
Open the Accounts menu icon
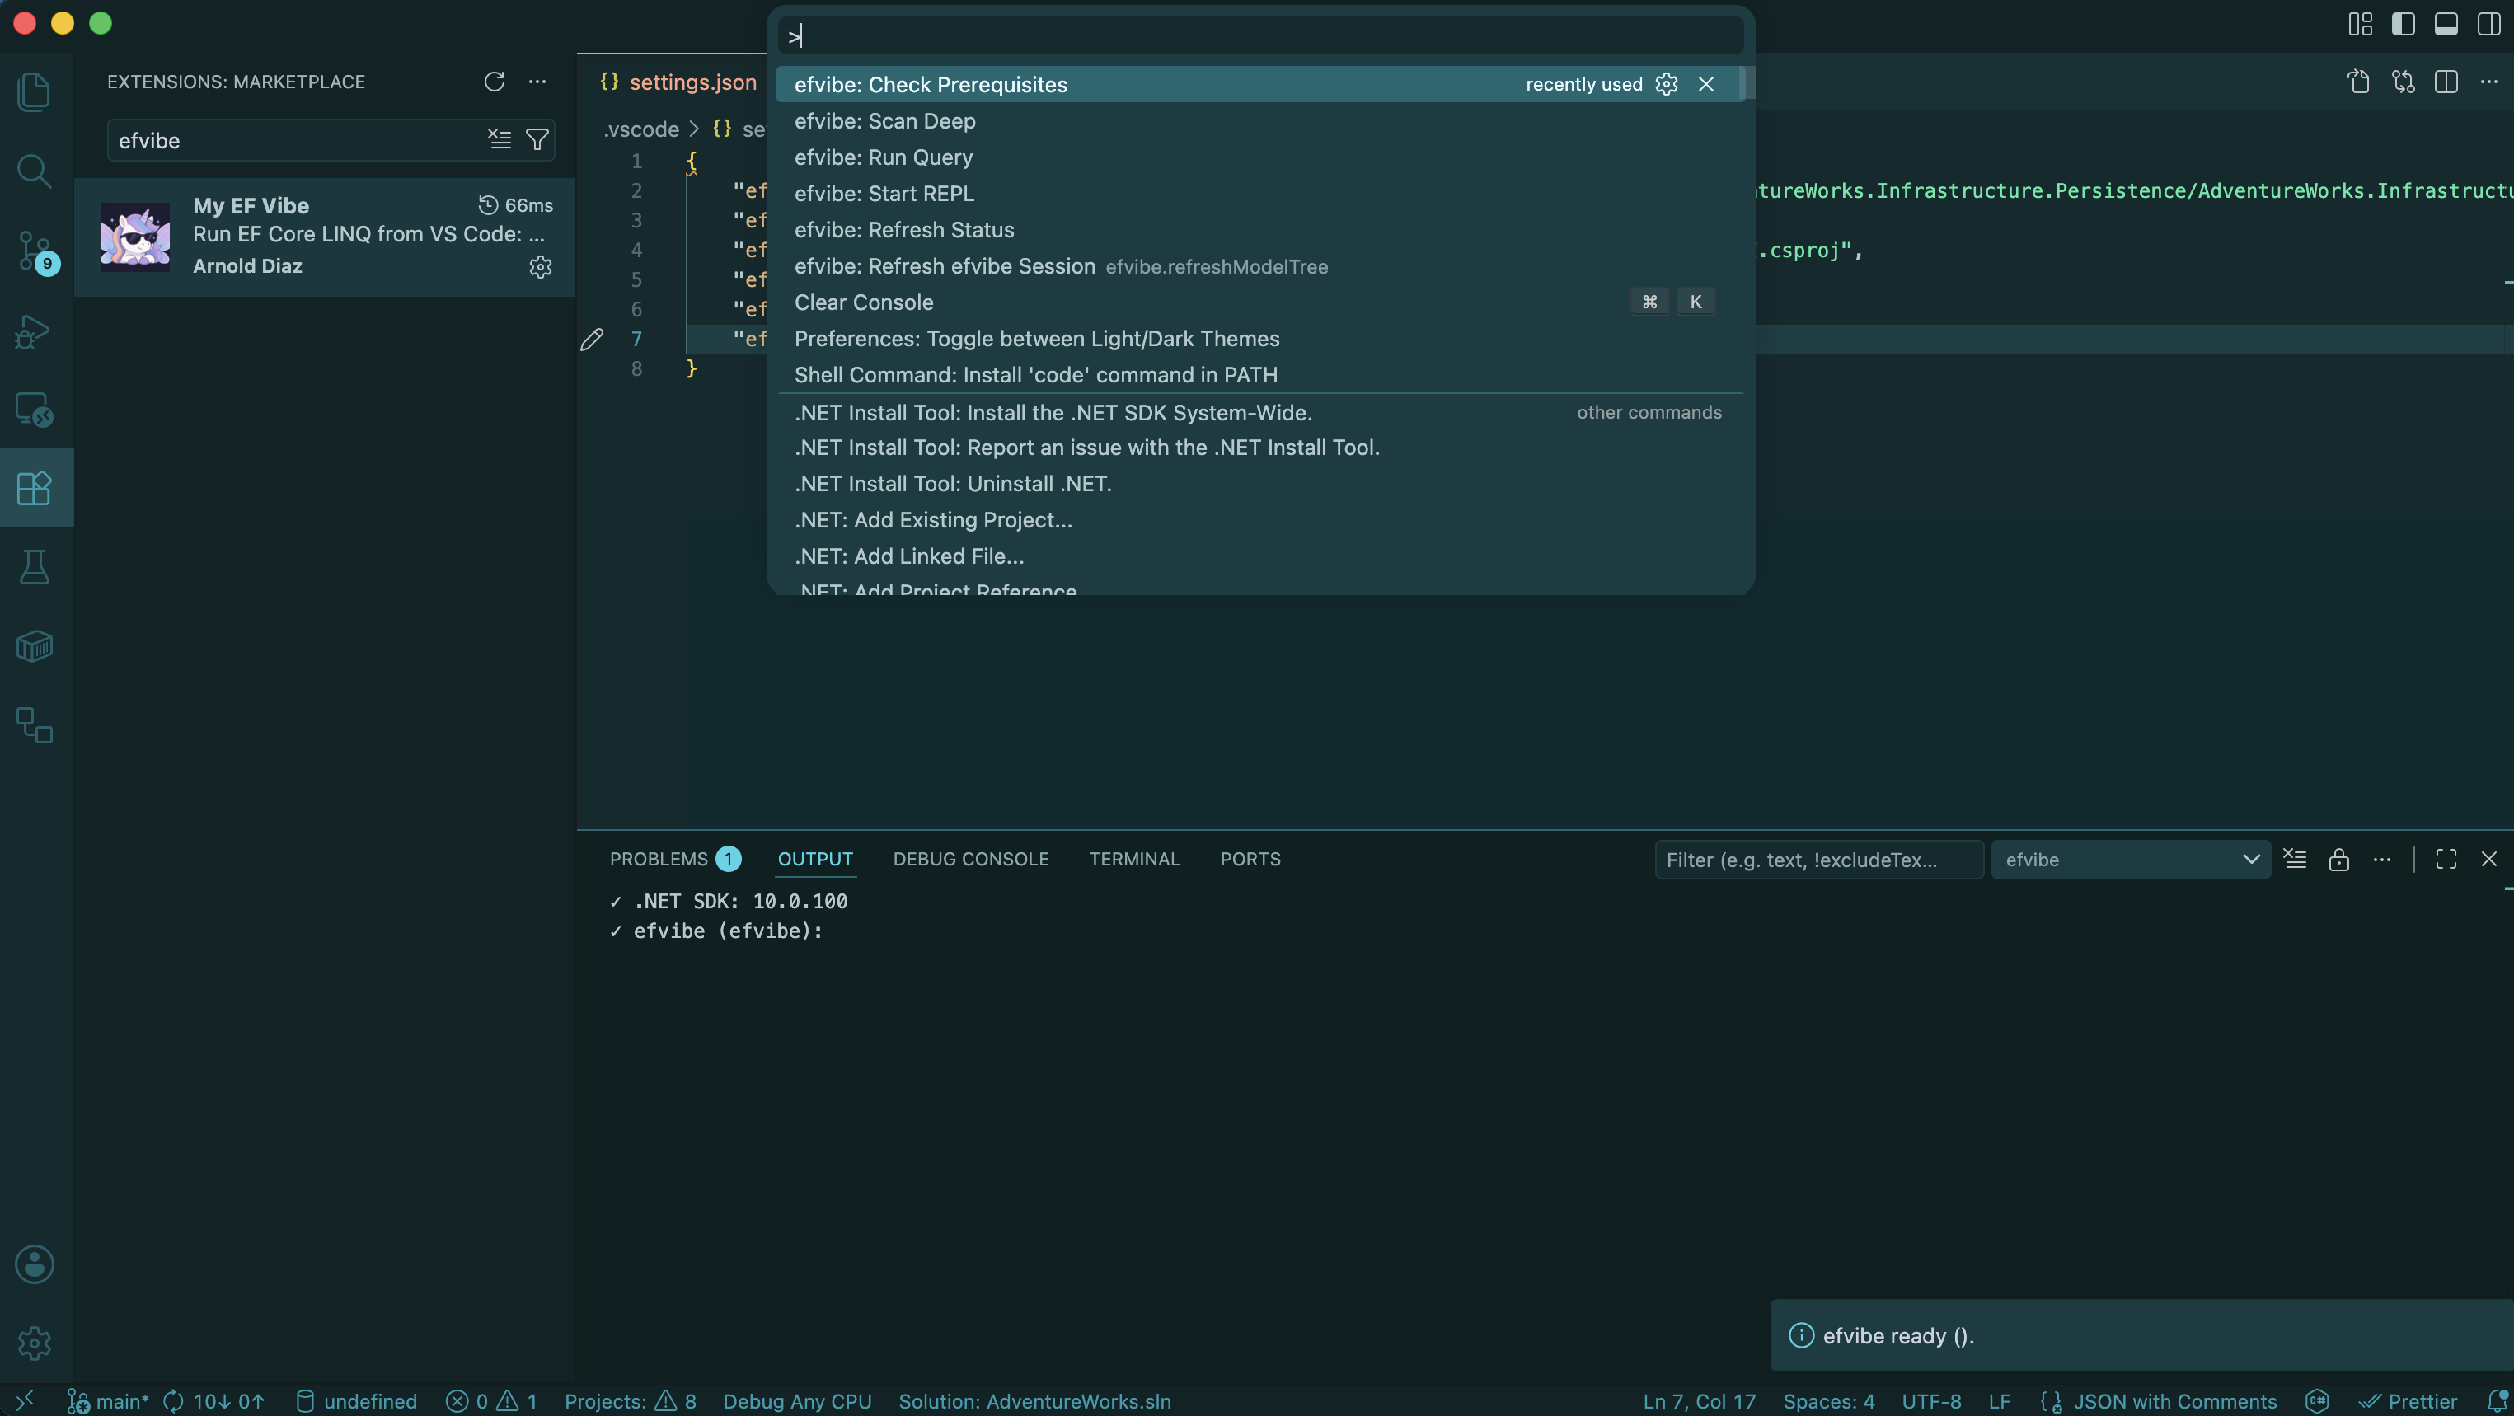(35, 1264)
